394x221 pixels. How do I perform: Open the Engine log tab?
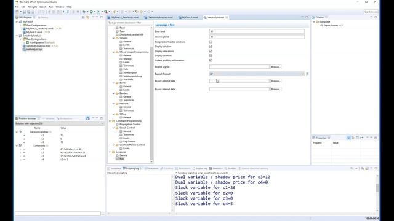tap(201, 168)
